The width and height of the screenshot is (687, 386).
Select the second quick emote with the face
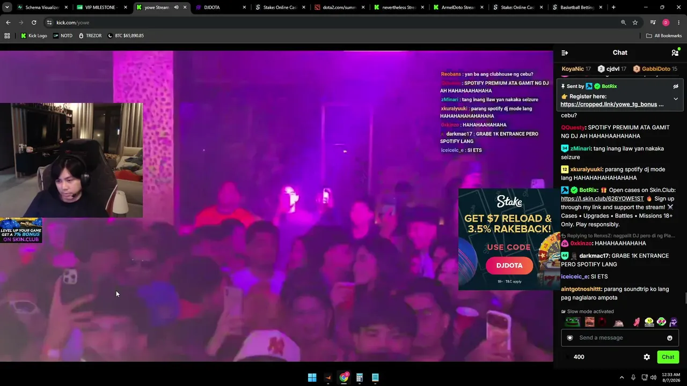point(590,322)
